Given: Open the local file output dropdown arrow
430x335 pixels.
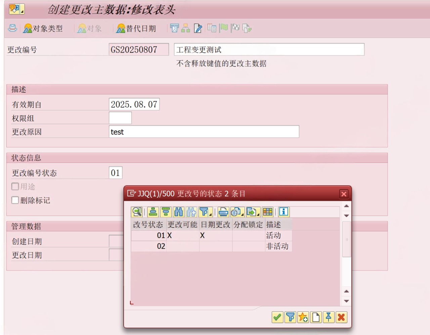Looking at the screenshot, I should [258, 214].
